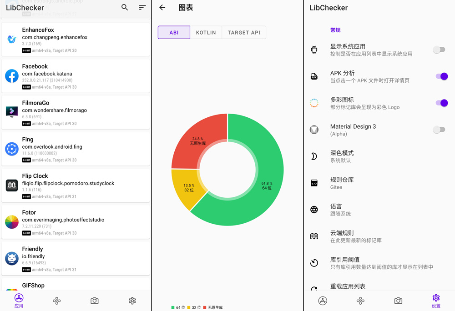Image resolution: width=455 pixels, height=311 pixels.
Task: Tap the FilmoraGo app icon
Action: (x=12, y=111)
